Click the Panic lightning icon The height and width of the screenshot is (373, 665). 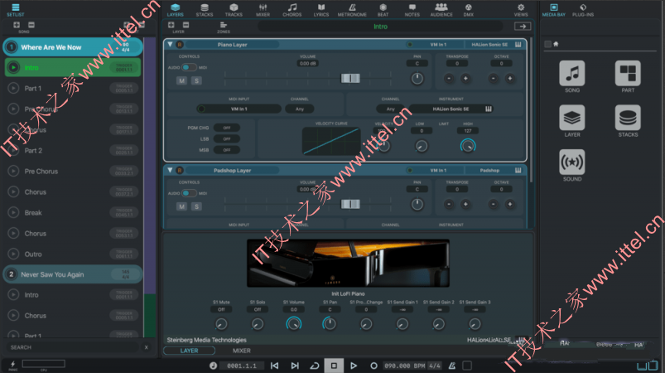pos(12,365)
